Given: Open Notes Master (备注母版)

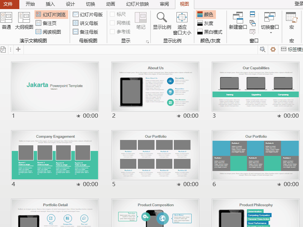Looking at the screenshot, I should [86, 32].
